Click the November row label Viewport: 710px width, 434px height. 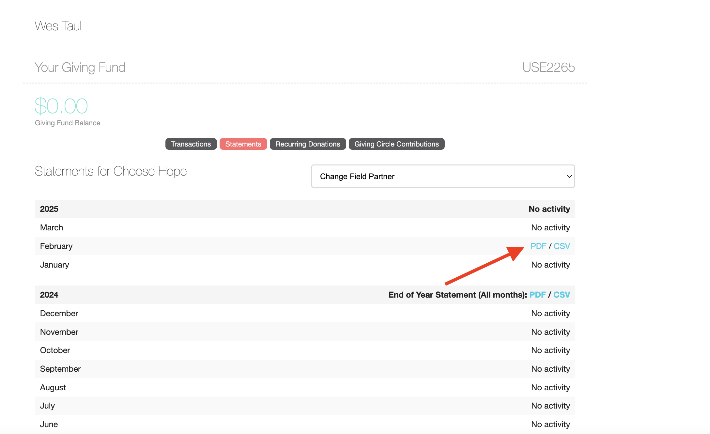click(x=59, y=332)
